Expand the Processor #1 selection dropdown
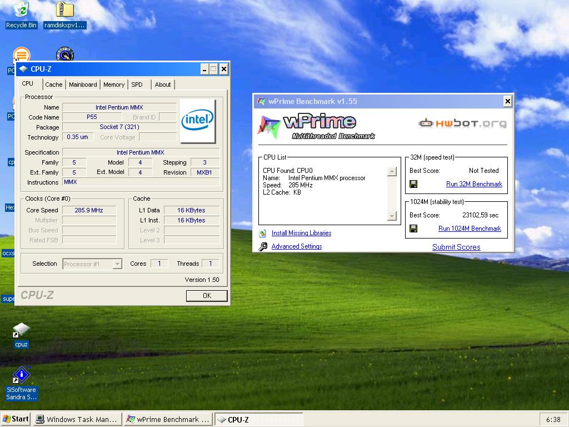The height and width of the screenshot is (427, 569). click(117, 264)
